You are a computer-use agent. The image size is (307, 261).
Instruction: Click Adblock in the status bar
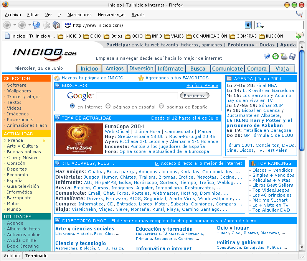pyautogui.click(x=12, y=256)
